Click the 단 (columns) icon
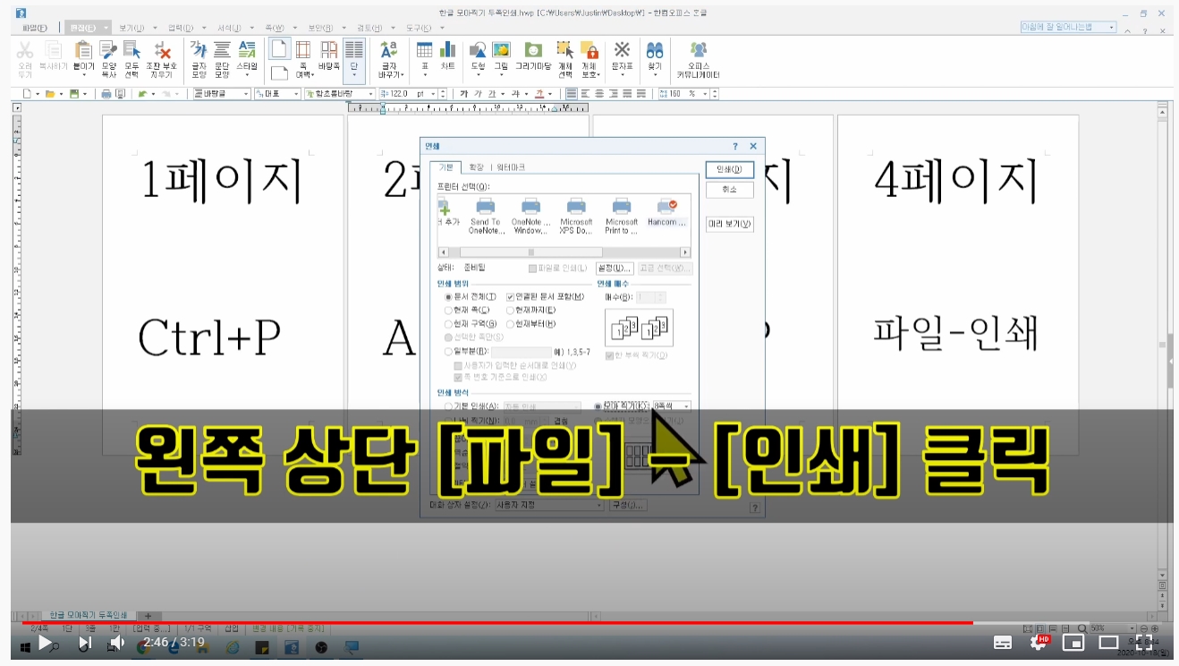 pos(354,51)
